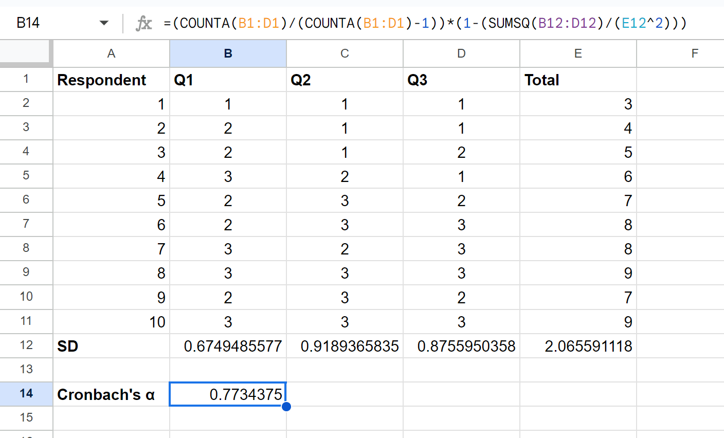Select Q3 value in row 7

coord(461,225)
